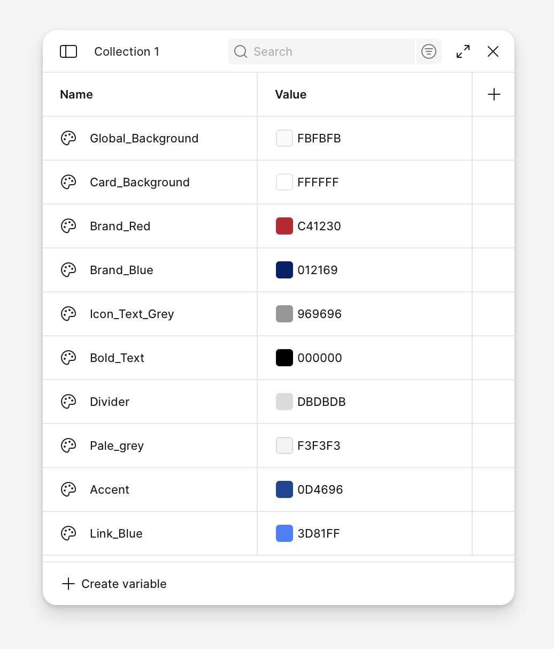Click the palette icon next to Global_Background
This screenshot has width=554, height=649.
68,138
